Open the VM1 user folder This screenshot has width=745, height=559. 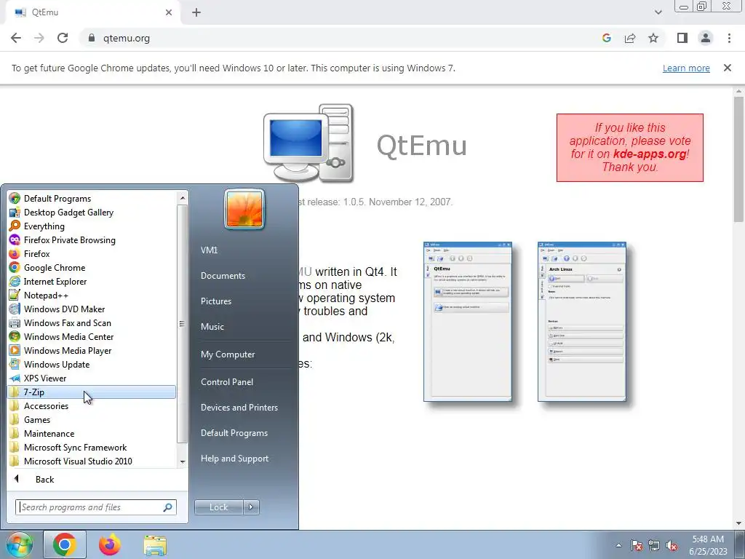209,250
